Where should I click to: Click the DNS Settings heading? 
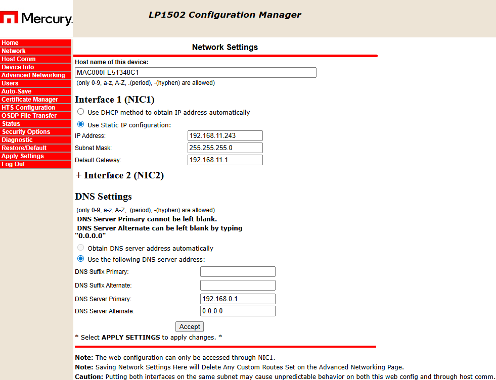pyautogui.click(x=104, y=197)
